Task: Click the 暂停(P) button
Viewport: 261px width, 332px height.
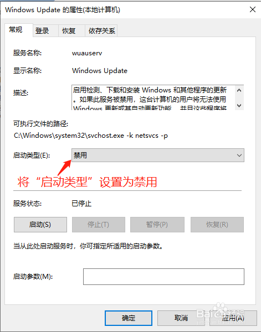Action: 157,225
